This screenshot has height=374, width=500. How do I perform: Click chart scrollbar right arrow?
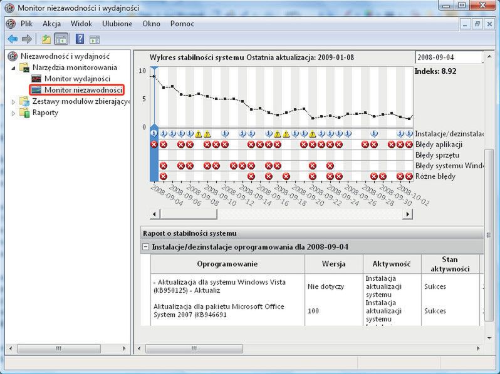[x=407, y=214]
